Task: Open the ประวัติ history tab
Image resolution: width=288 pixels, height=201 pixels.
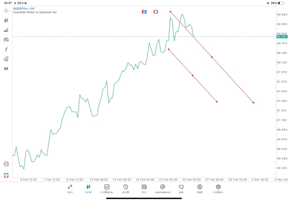Action: coord(125,188)
